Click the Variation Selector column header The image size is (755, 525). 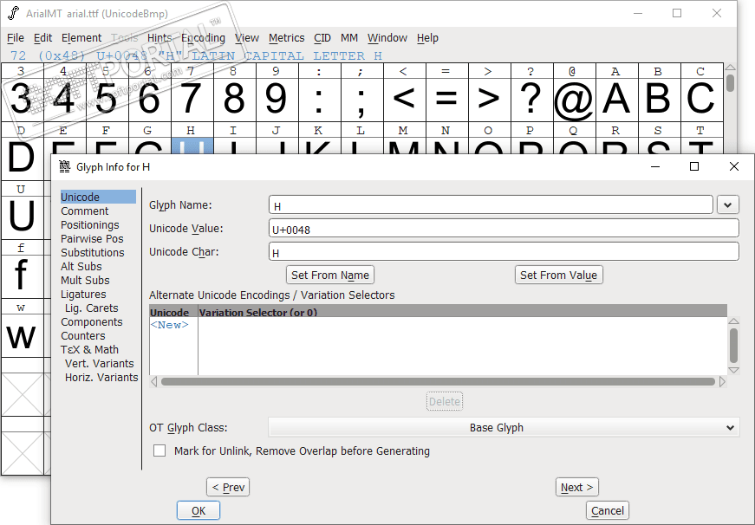click(462, 312)
